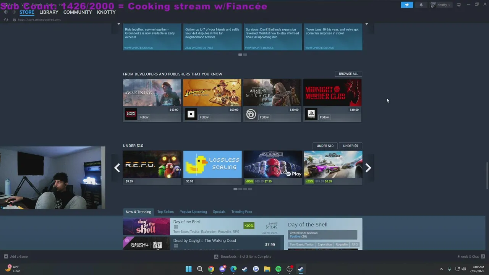Reload the store page with the refresh icon
This screenshot has width=489, height=275.
point(6,19)
